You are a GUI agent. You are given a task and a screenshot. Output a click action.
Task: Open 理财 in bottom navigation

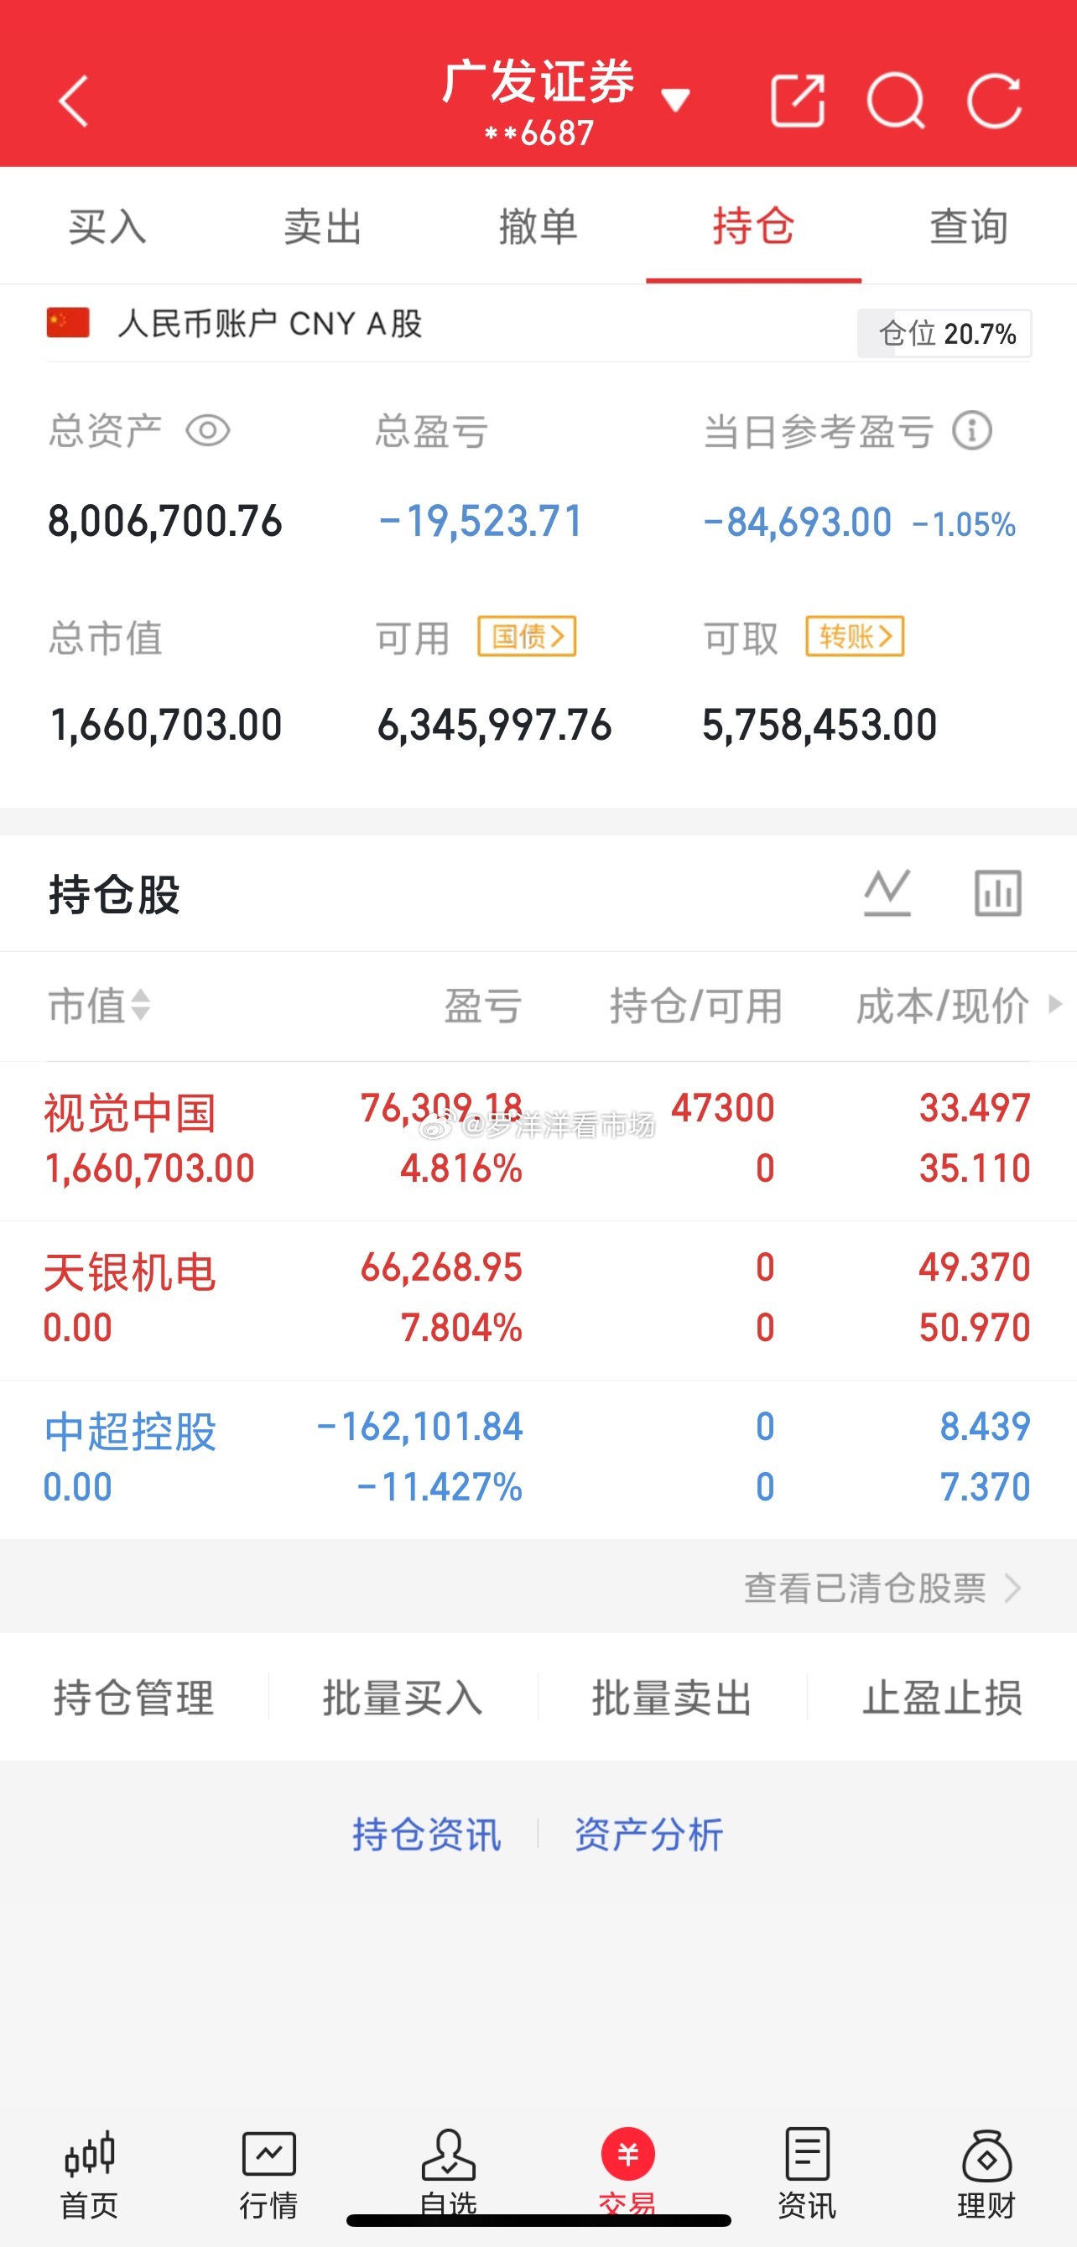click(x=987, y=2174)
